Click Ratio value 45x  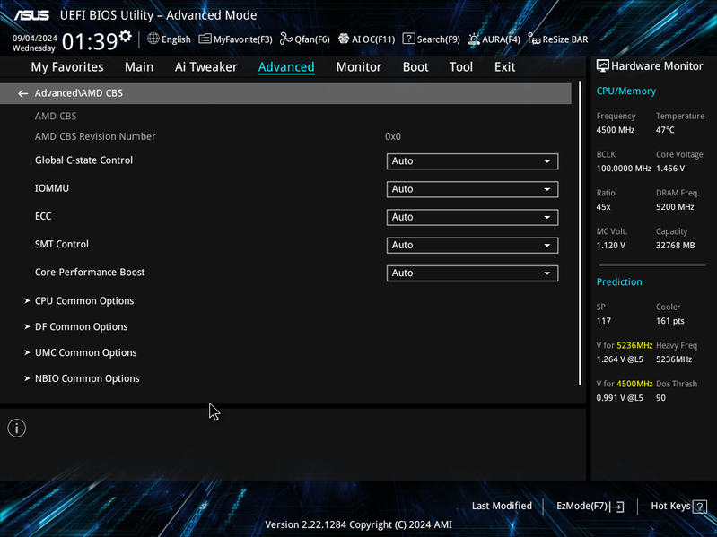pyautogui.click(x=603, y=207)
